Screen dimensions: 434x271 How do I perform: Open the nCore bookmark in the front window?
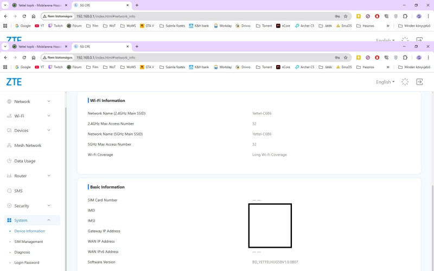click(283, 67)
